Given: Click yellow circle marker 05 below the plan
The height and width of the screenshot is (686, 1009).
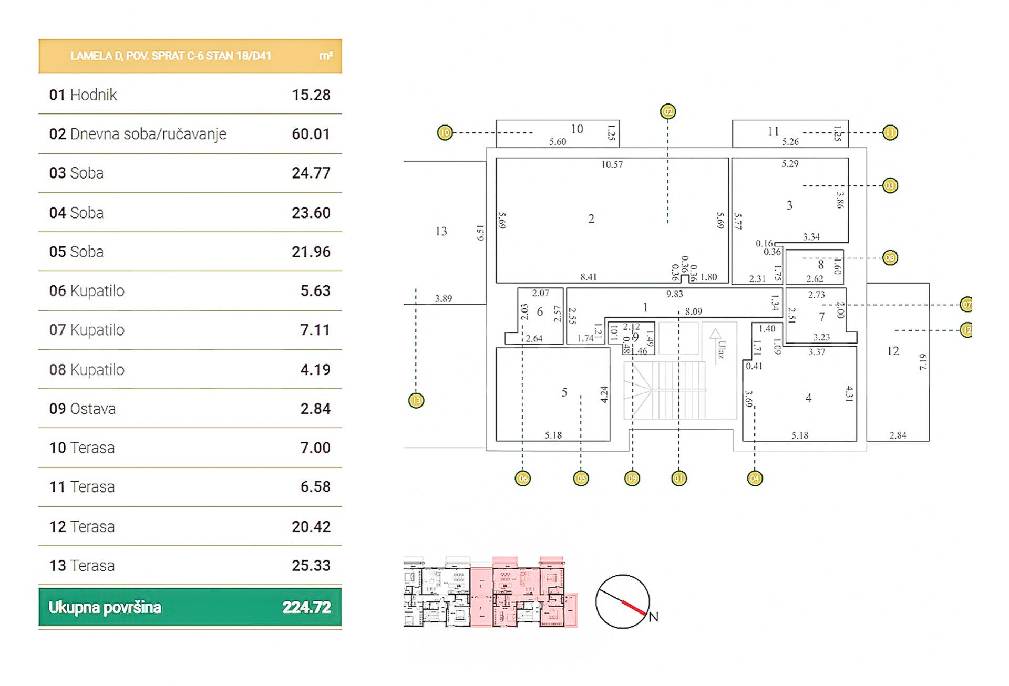Looking at the screenshot, I should pyautogui.click(x=581, y=479).
